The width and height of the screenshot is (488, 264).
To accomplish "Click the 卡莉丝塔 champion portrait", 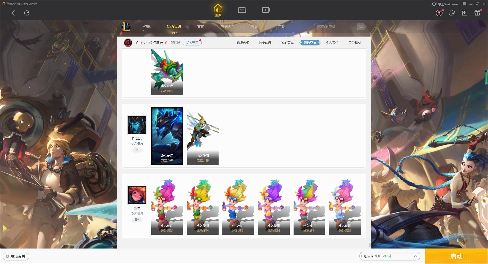I will tap(137, 125).
